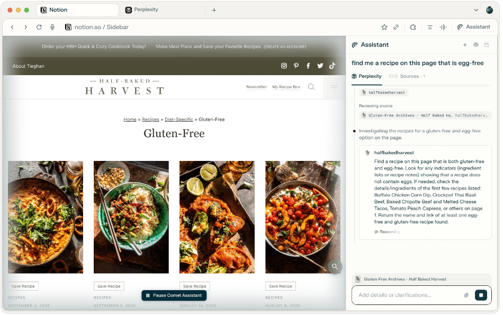503x315 pixels.
Task: Click the Create an Account link
Action: pyautogui.click(x=285, y=47)
